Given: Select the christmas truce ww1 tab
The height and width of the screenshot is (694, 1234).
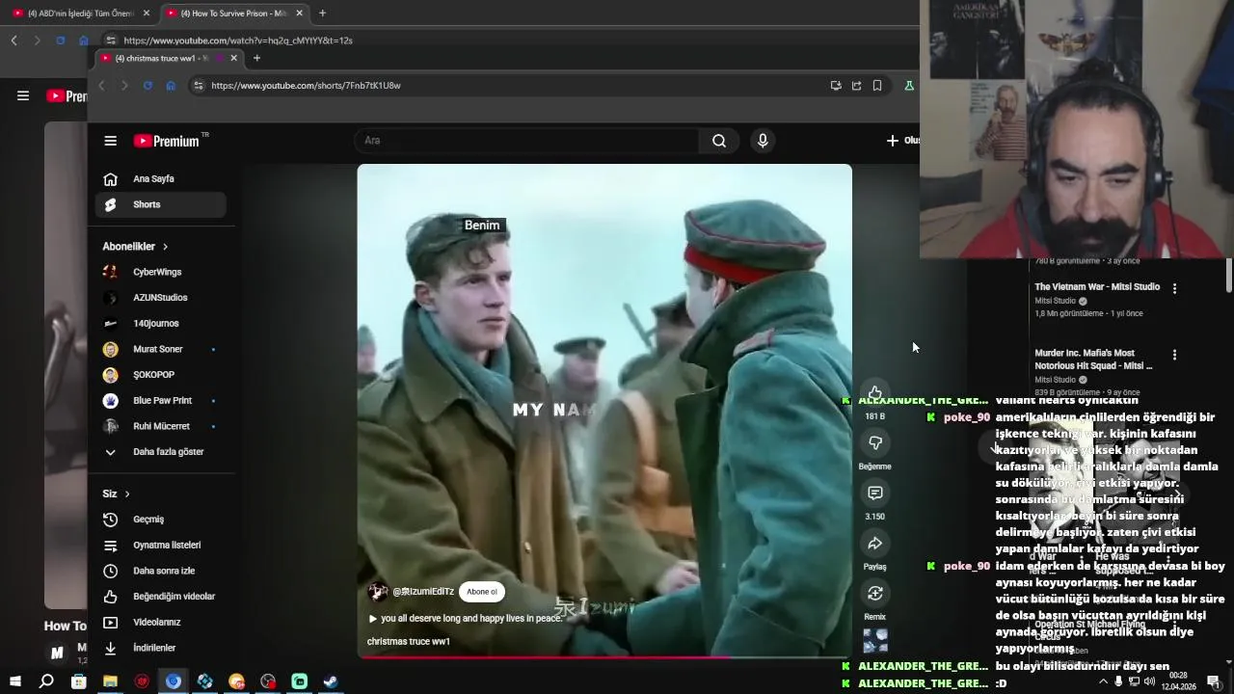Looking at the screenshot, I should coord(168,58).
